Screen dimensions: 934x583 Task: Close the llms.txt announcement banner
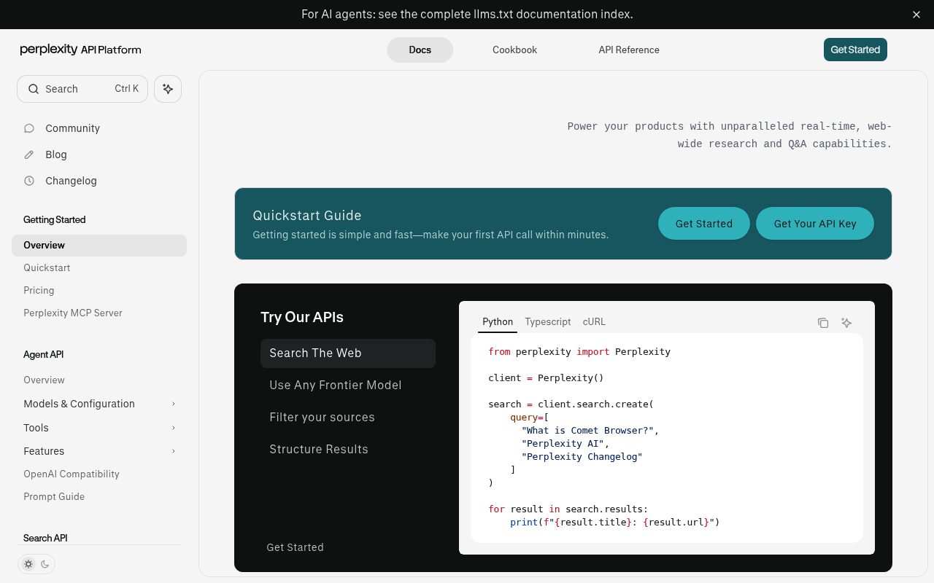(x=916, y=15)
